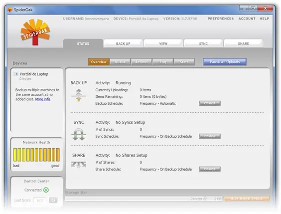This screenshot has height=214, width=281.
Task: Click the 'No Syncs Setup' status text
Action: pyautogui.click(x=130, y=122)
